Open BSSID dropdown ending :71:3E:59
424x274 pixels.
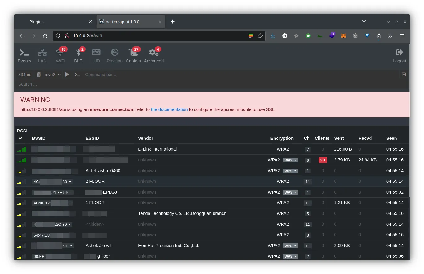click(x=52, y=192)
